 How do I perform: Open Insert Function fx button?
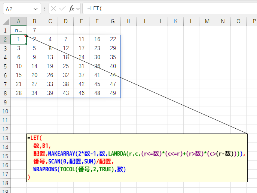click(71, 8)
